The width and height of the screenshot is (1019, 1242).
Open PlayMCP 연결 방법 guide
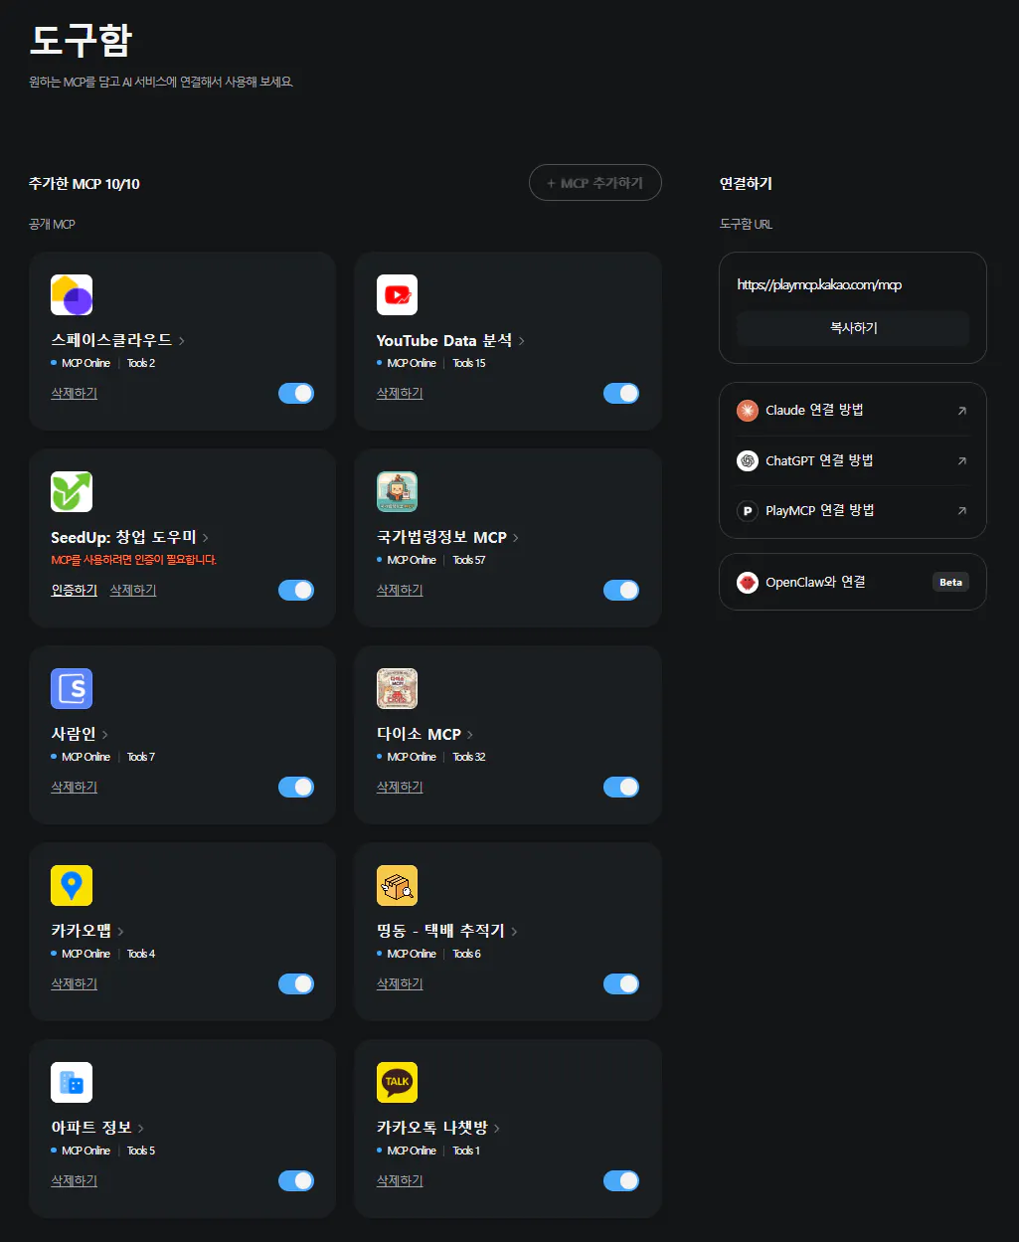pyautogui.click(x=853, y=511)
